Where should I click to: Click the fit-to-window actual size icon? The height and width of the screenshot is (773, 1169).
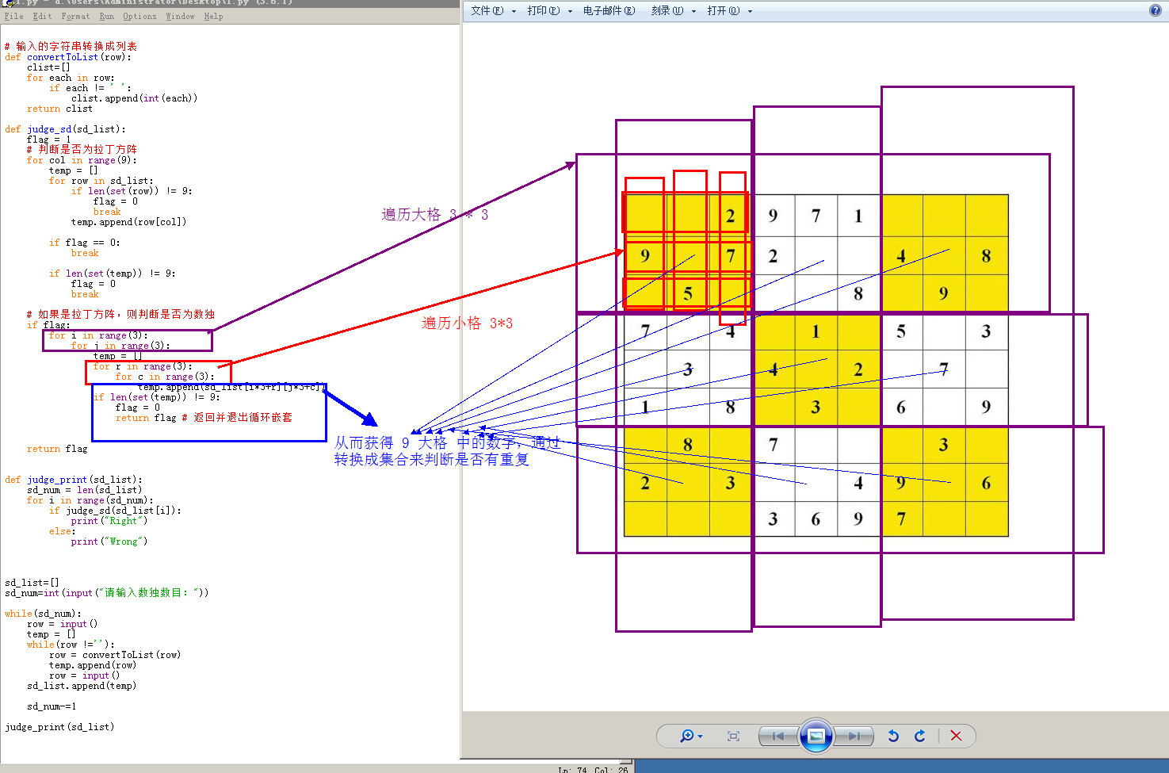coord(733,736)
